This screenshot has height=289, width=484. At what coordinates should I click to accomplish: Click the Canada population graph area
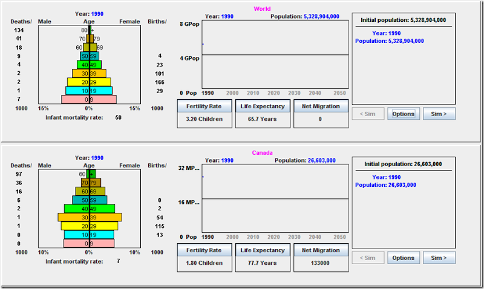coord(275,198)
